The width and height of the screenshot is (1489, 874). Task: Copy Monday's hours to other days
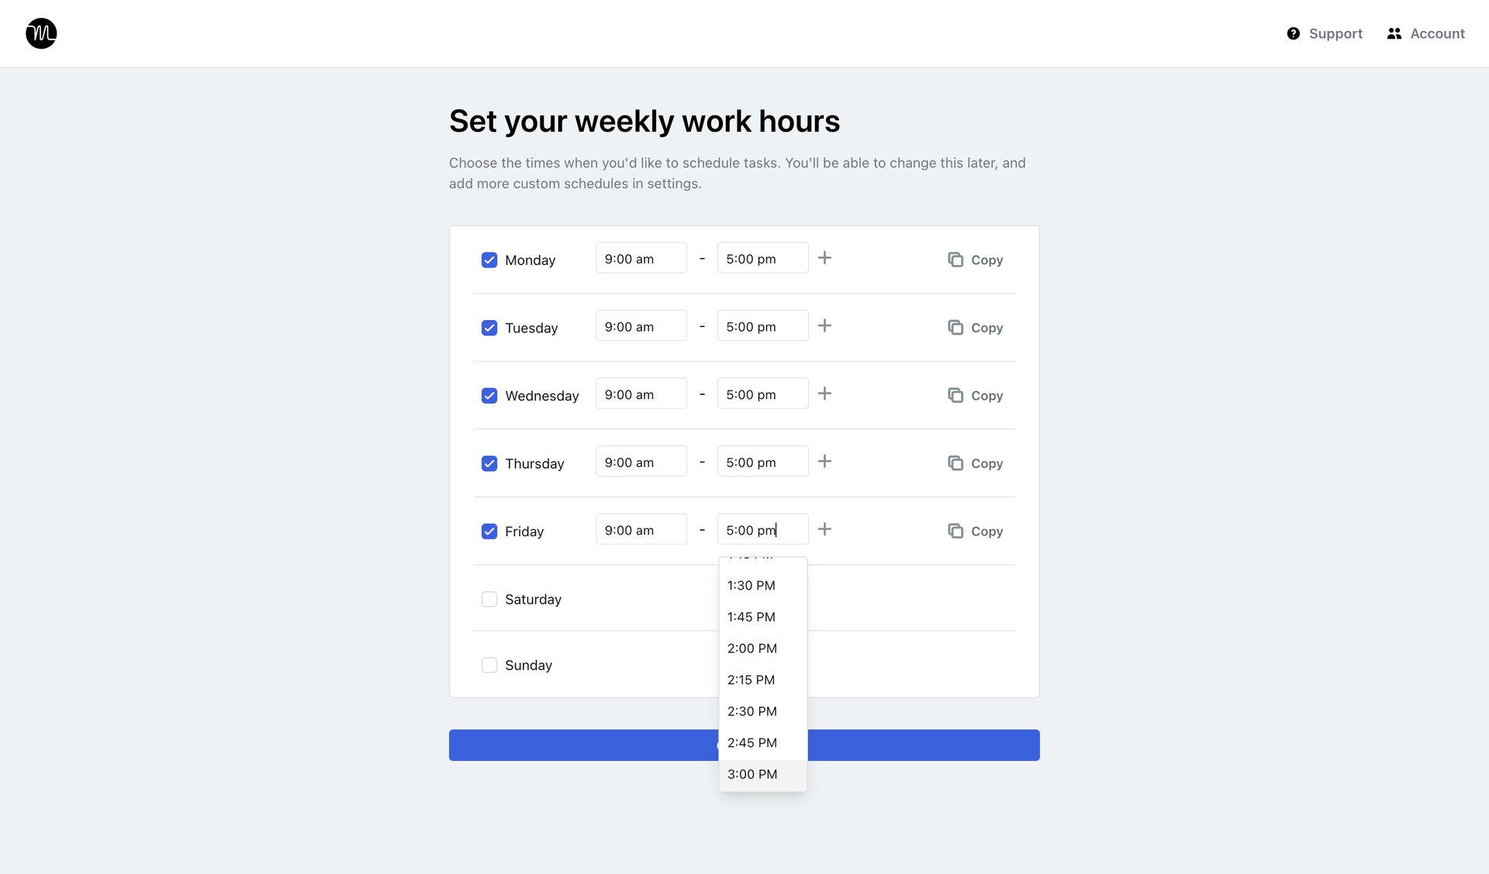point(975,260)
